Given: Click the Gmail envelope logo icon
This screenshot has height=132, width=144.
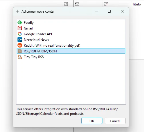Looking at the screenshot, I should coord(20,28).
